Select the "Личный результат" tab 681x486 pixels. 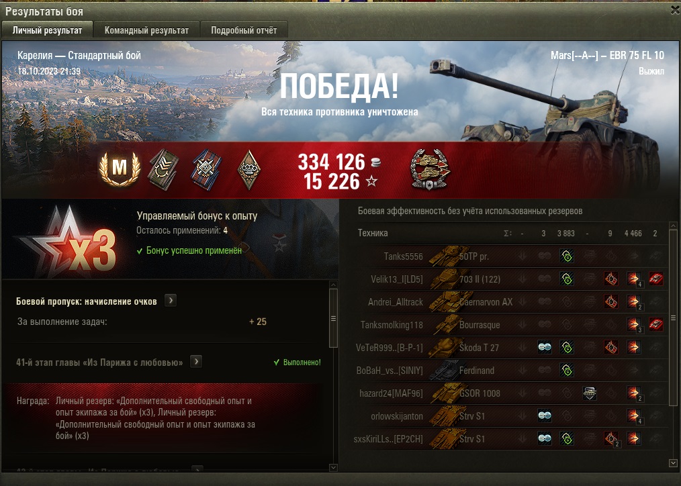[47, 30]
